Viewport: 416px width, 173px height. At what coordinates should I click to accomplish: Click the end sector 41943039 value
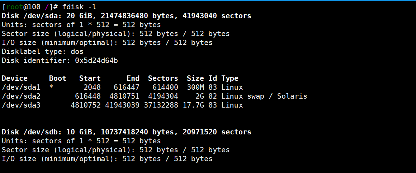(x=122, y=105)
